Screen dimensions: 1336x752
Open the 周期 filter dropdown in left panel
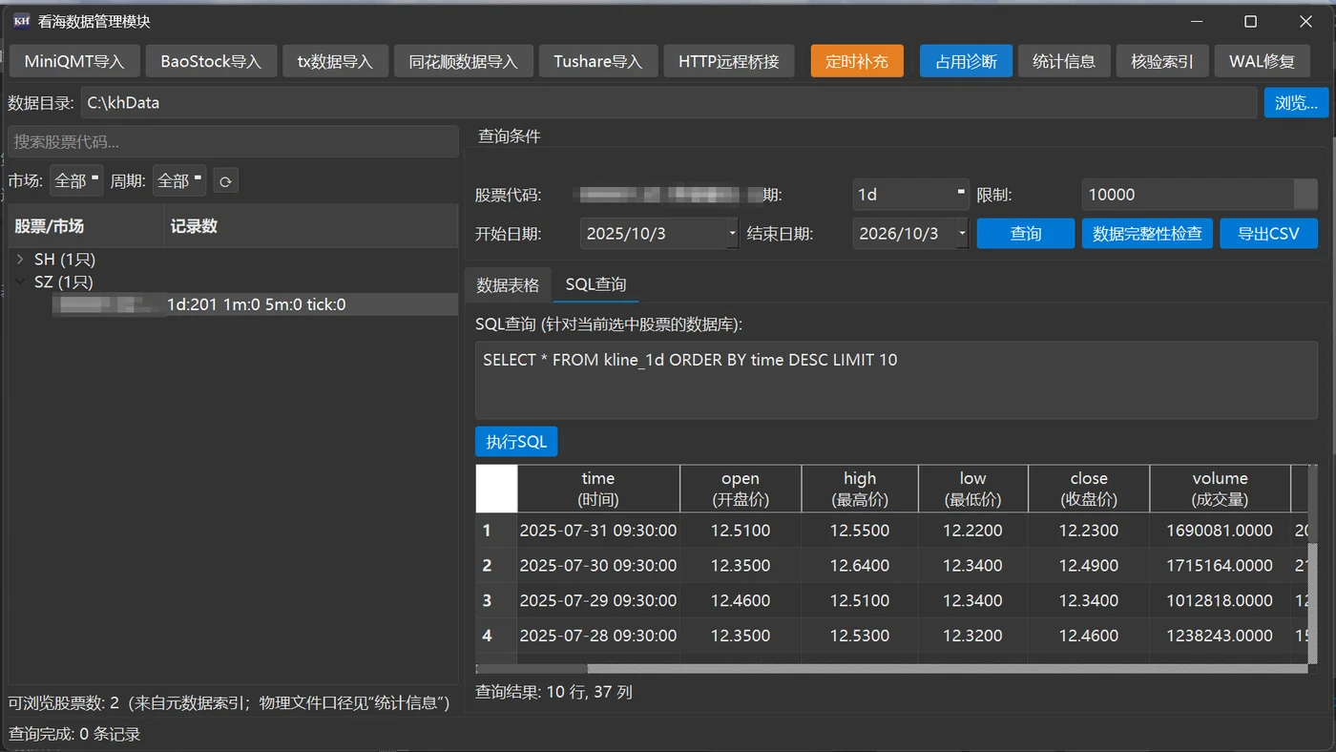click(x=179, y=180)
